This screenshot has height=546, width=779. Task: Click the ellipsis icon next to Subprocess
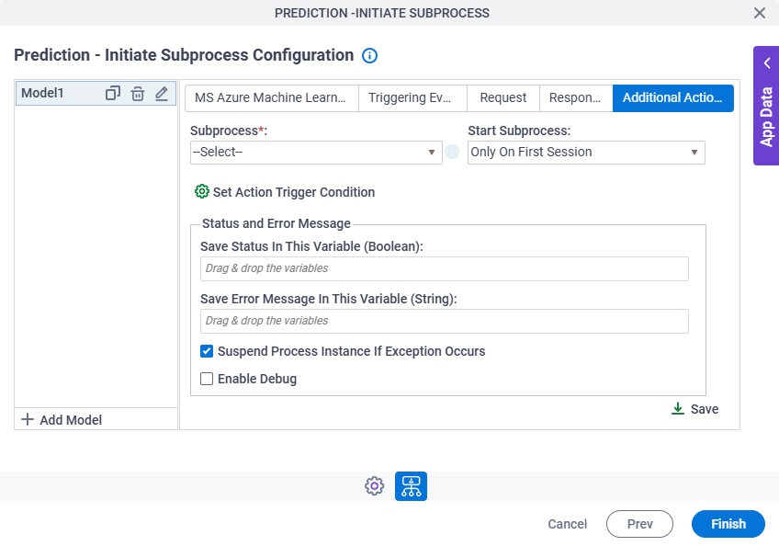click(452, 152)
